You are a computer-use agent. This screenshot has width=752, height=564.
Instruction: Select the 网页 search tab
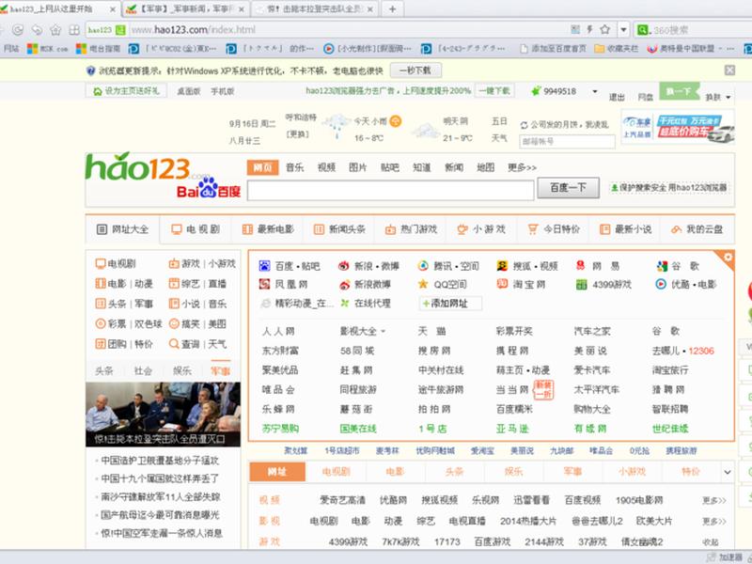(x=262, y=167)
